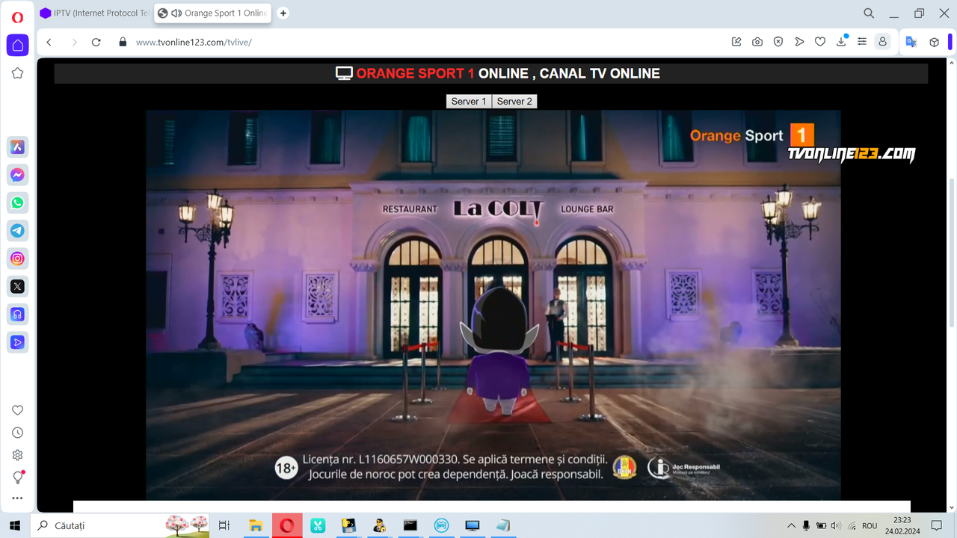This screenshot has height=538, width=957.
Task: Click the Google Translate extension icon
Action: coord(911,42)
